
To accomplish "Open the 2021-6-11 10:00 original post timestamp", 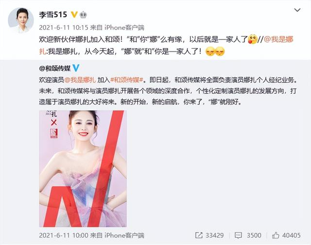I will coord(64,235).
